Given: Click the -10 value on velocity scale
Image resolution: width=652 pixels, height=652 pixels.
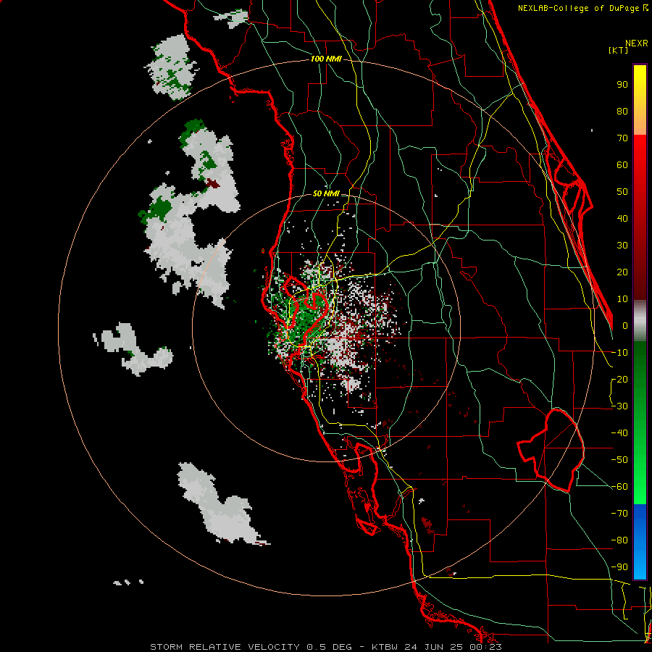Looking at the screenshot, I should pyautogui.click(x=619, y=353).
